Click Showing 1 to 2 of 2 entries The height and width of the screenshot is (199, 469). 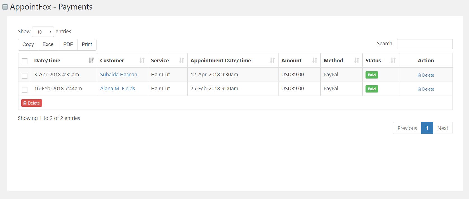coord(49,118)
